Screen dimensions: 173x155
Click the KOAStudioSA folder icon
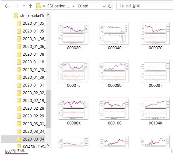pyautogui.click(x=19, y=146)
